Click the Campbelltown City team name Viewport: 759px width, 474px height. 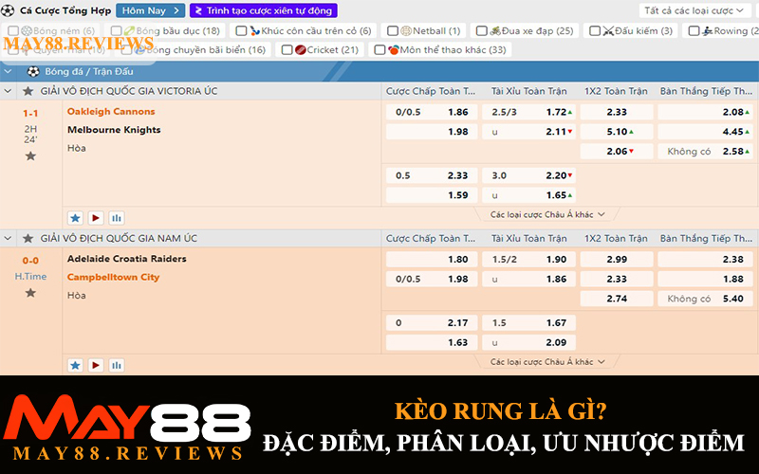pos(113,277)
